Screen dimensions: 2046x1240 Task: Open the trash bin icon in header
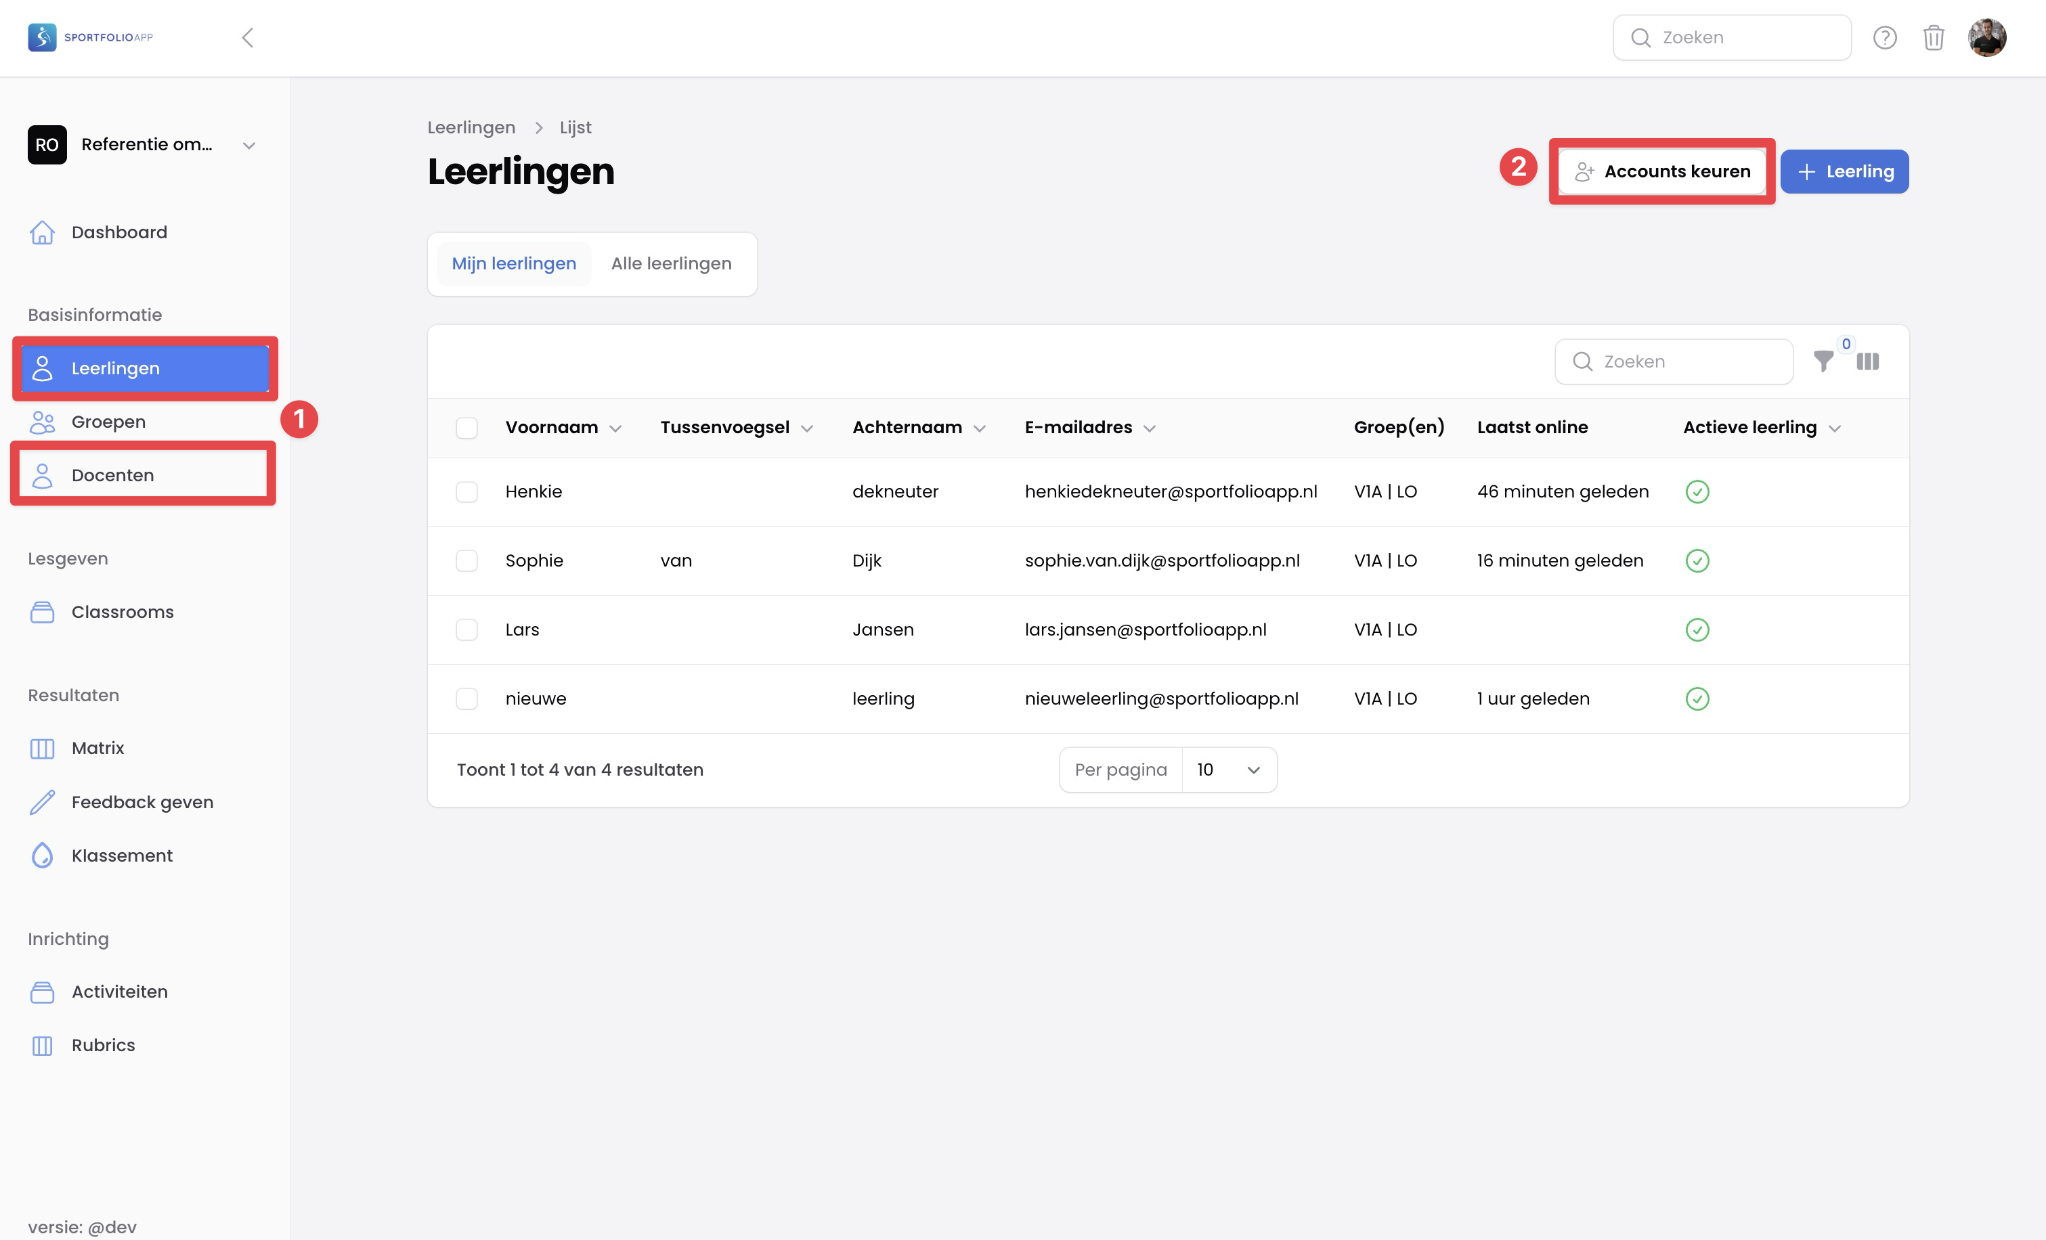coord(1933,37)
